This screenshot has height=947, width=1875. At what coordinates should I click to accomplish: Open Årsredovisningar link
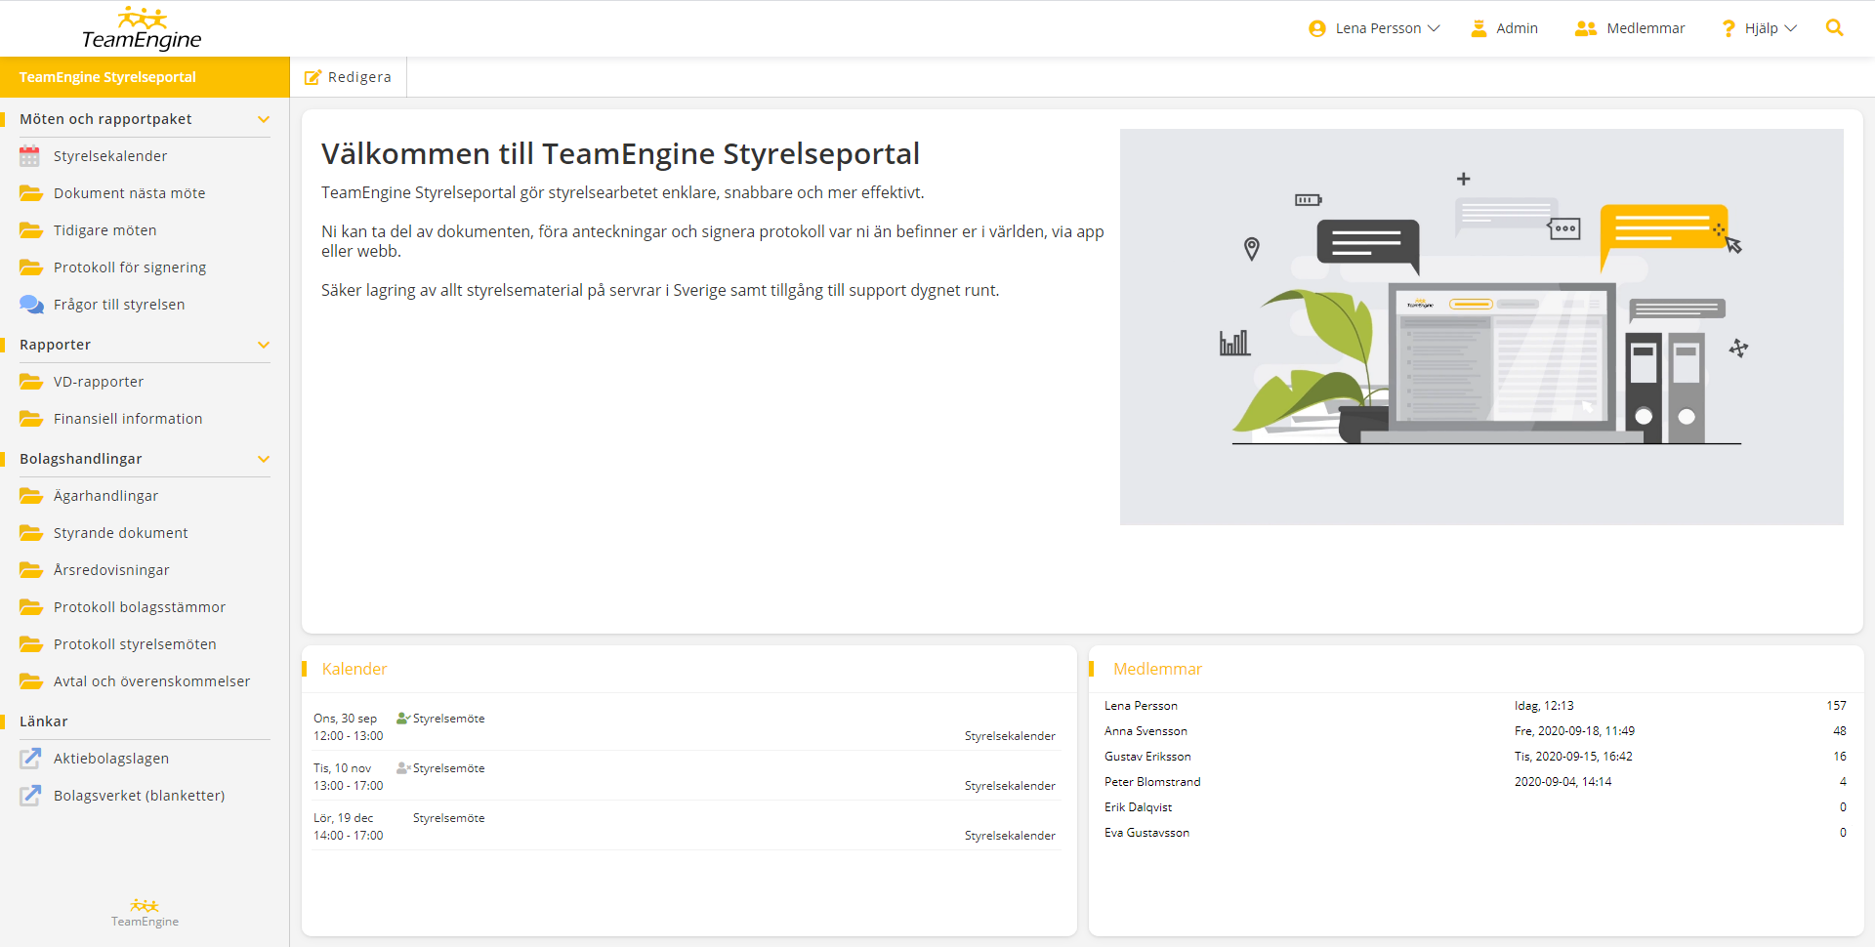[111, 570]
